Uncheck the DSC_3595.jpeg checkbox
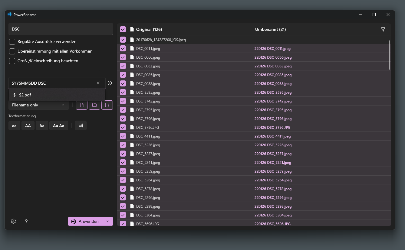Screen dimensions: 405x250 (123, 92)
